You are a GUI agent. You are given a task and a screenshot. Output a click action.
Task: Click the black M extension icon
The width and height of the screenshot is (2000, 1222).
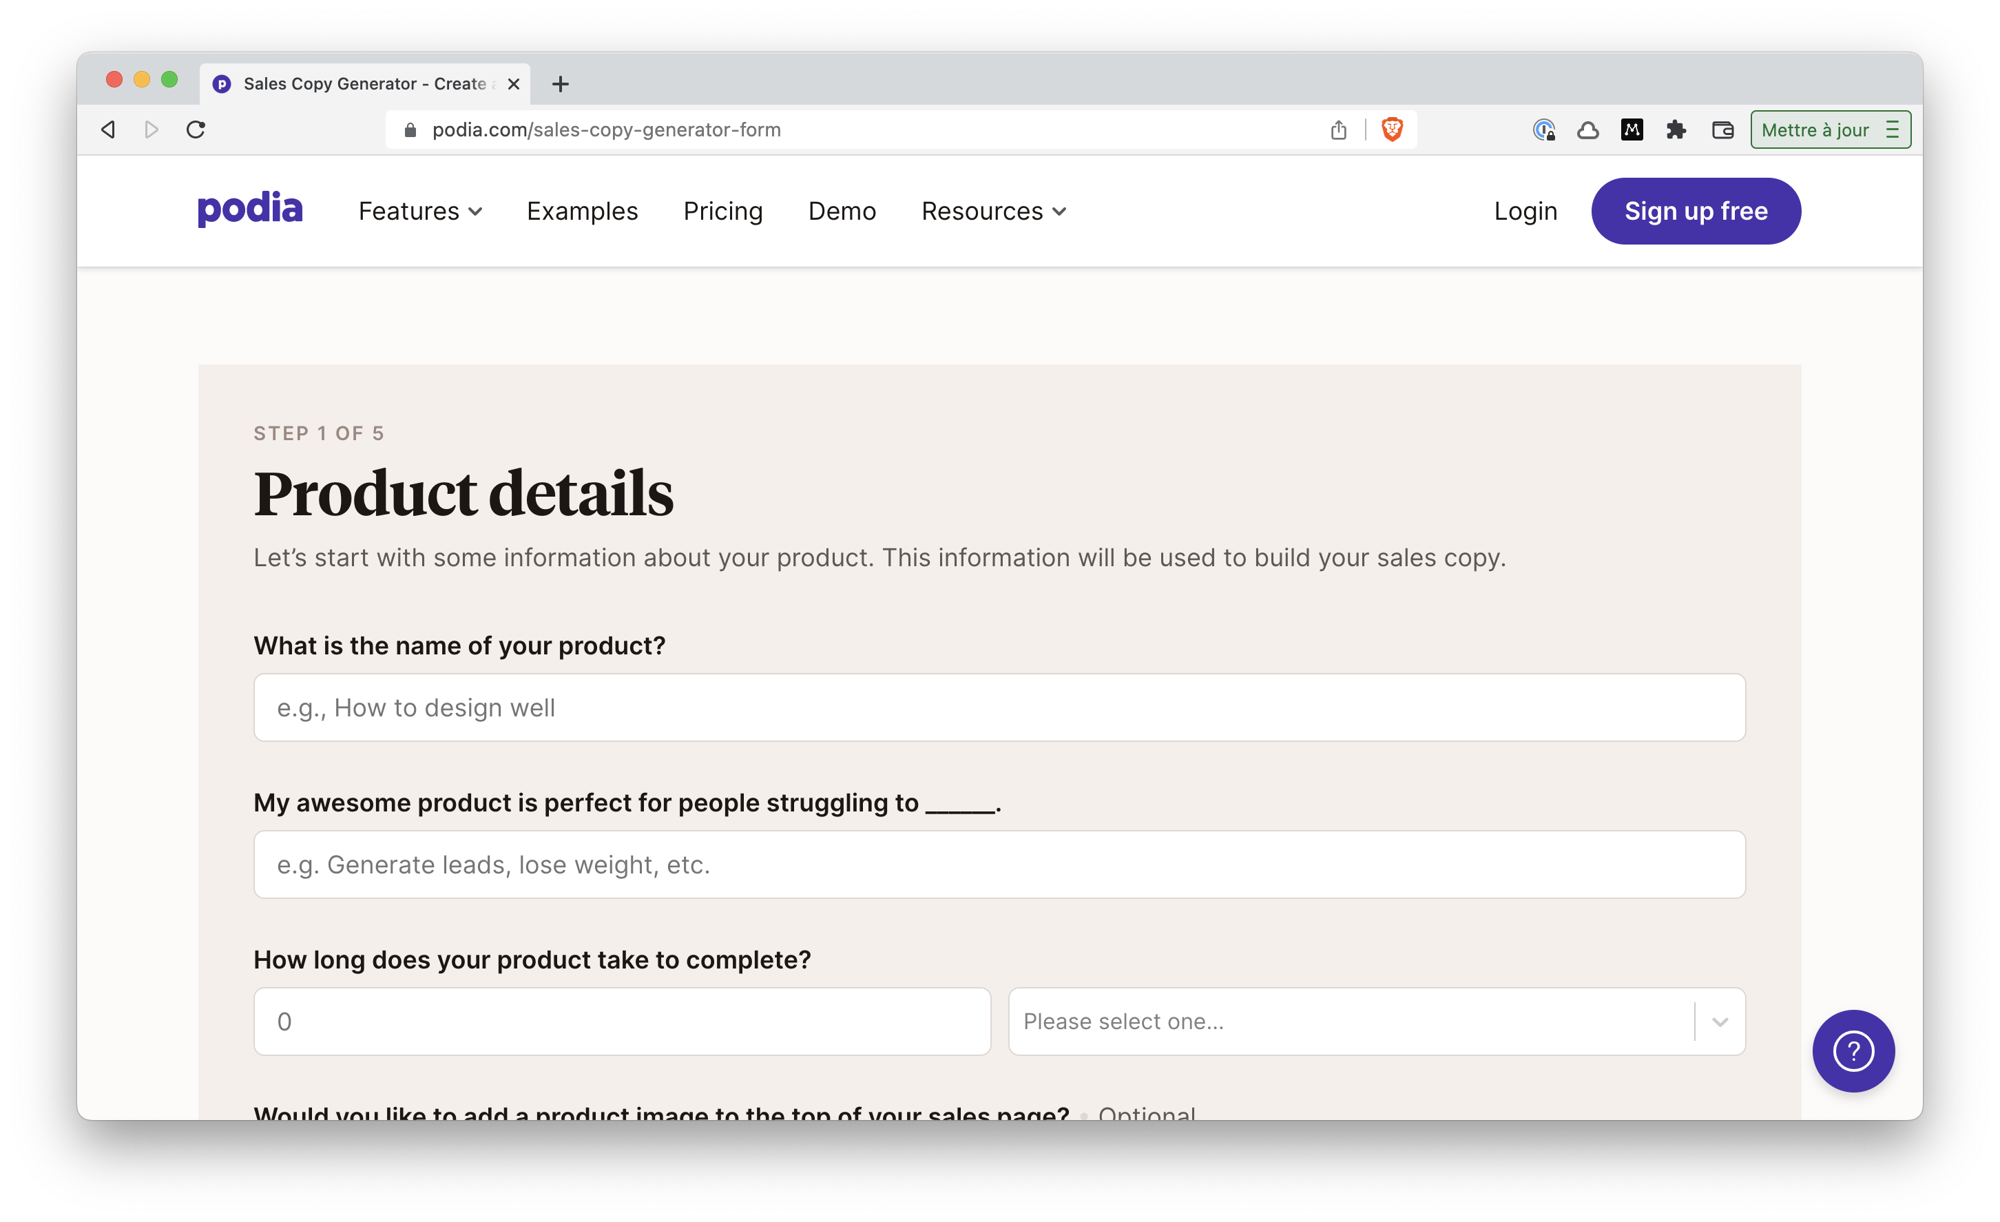tap(1632, 130)
